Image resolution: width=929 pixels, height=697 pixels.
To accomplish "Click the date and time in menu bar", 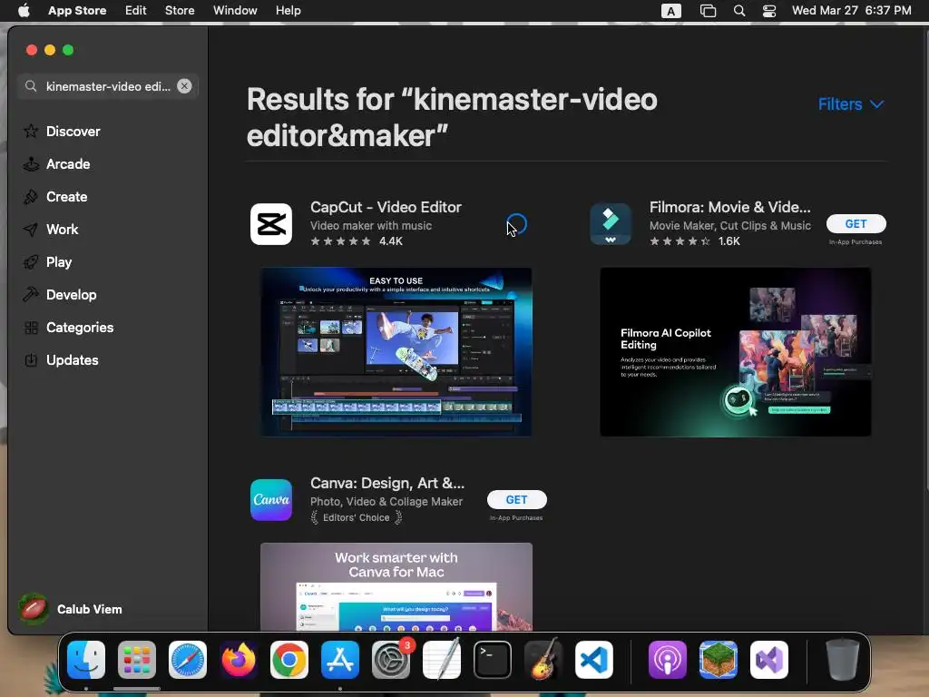I will [851, 11].
